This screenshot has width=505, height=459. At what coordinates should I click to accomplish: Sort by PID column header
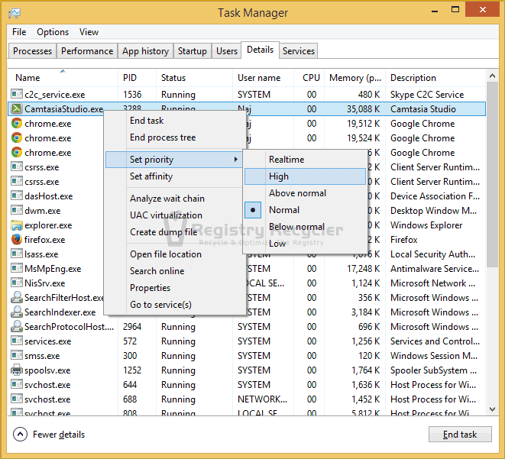tap(137, 78)
